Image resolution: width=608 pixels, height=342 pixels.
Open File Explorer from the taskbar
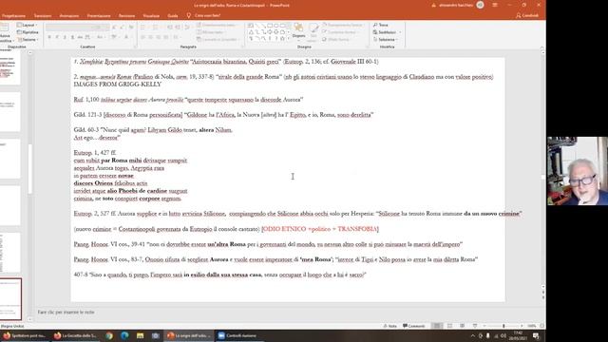(140, 335)
